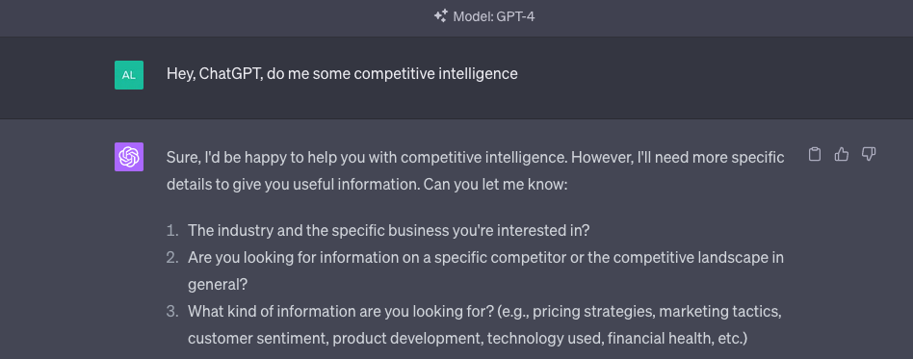
Task: Click the green AL user avatar
Action: [129, 75]
